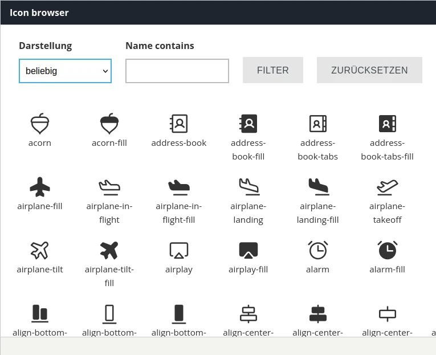436x355 pixels.
Task: Select the airplane-takeoff icon
Action: point(388,187)
